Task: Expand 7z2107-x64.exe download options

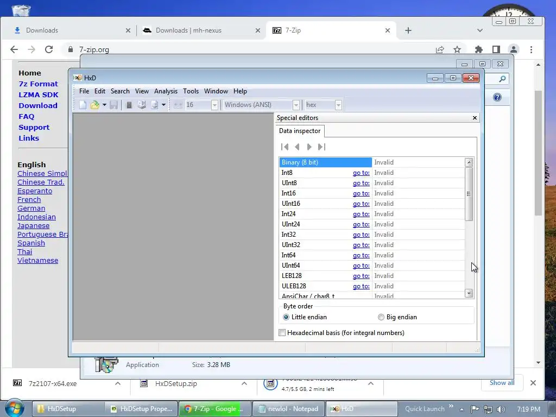Action: pos(118,383)
